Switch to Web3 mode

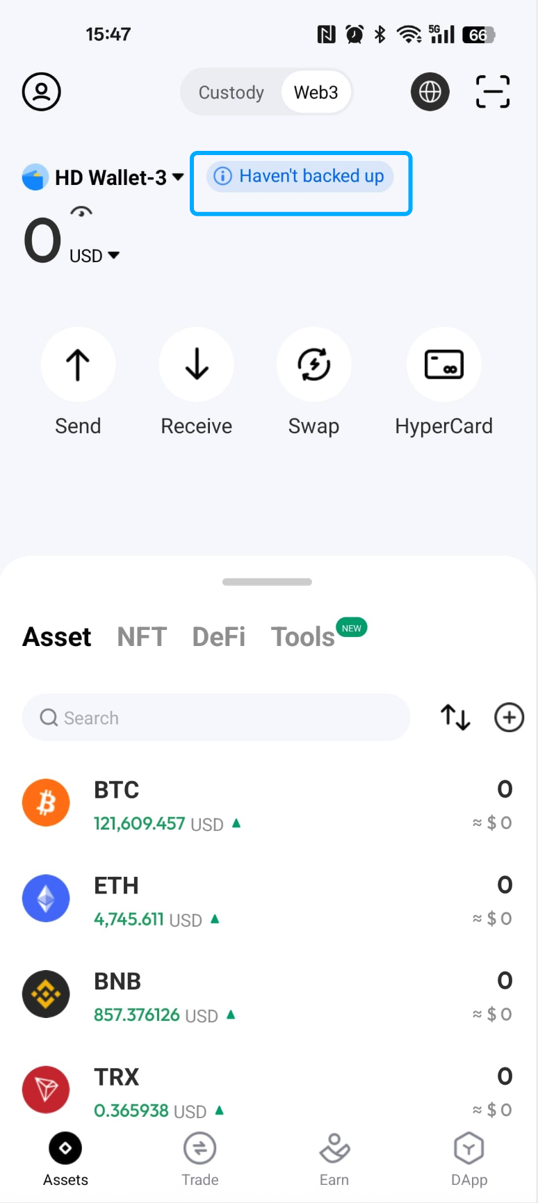tap(316, 92)
